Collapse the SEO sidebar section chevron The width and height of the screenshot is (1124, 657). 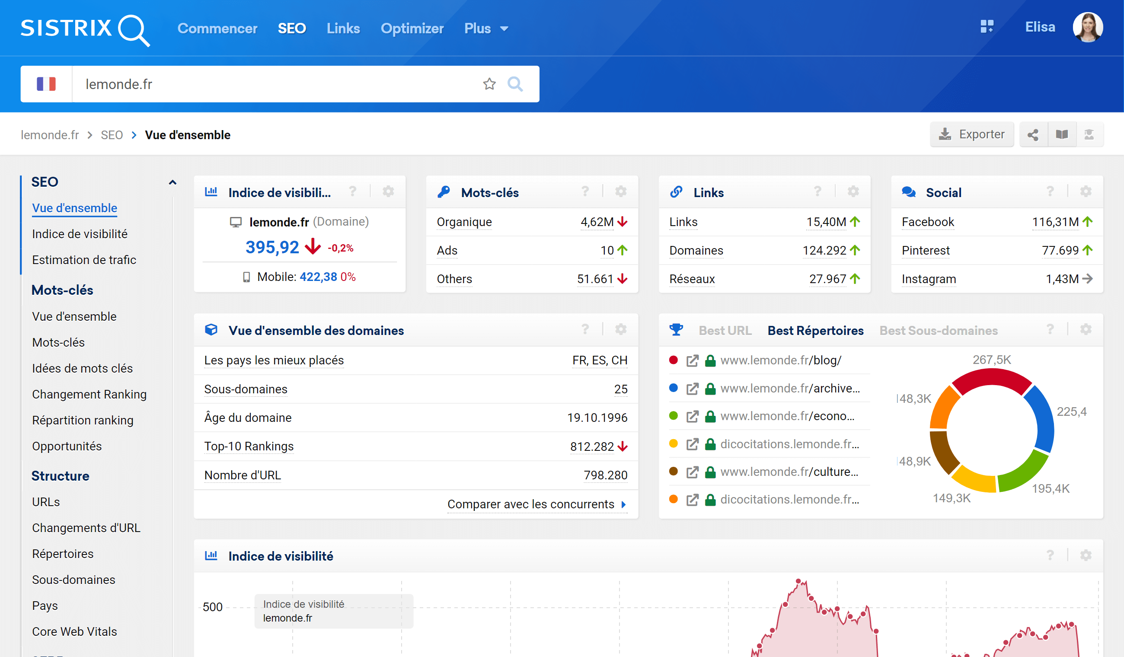[172, 182]
